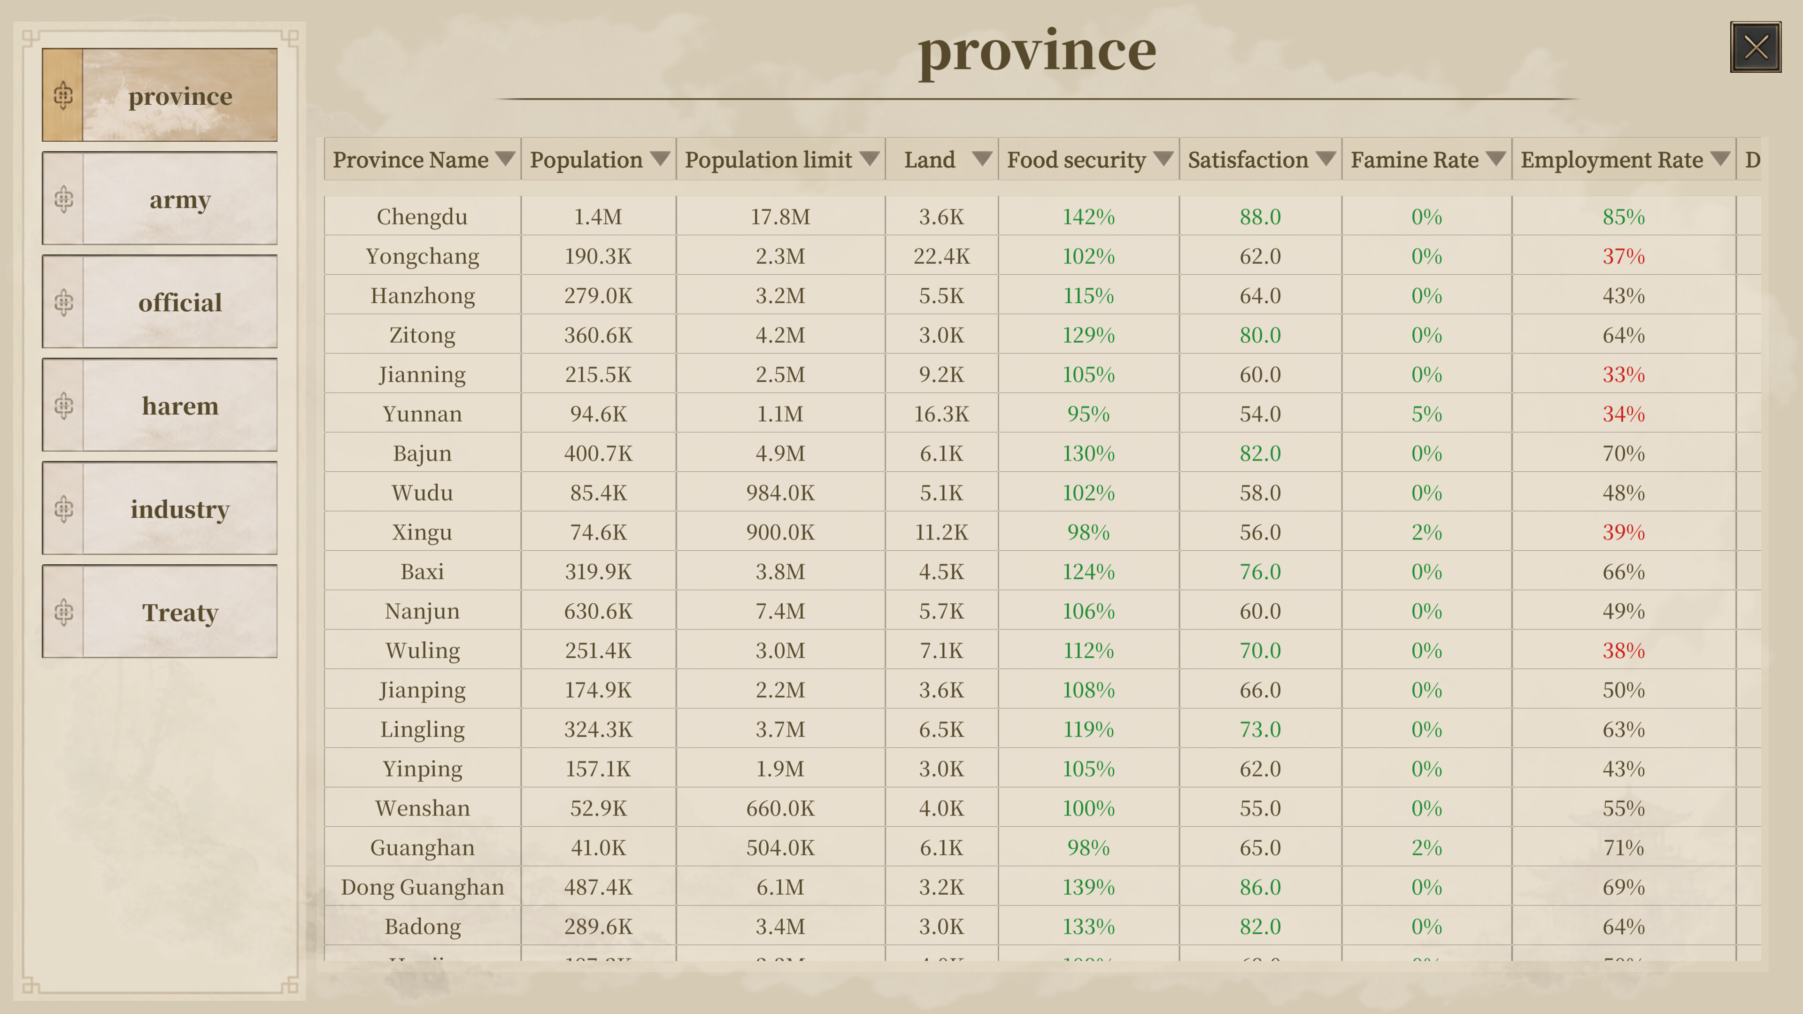Select the Dong Guanghan province name

(x=422, y=887)
